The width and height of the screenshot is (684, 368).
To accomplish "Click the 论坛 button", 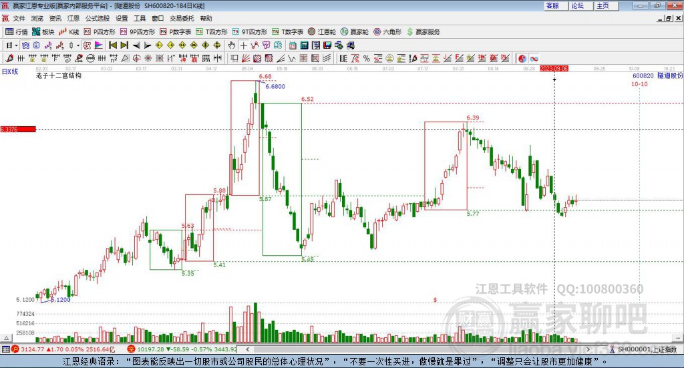I will click(x=581, y=5).
